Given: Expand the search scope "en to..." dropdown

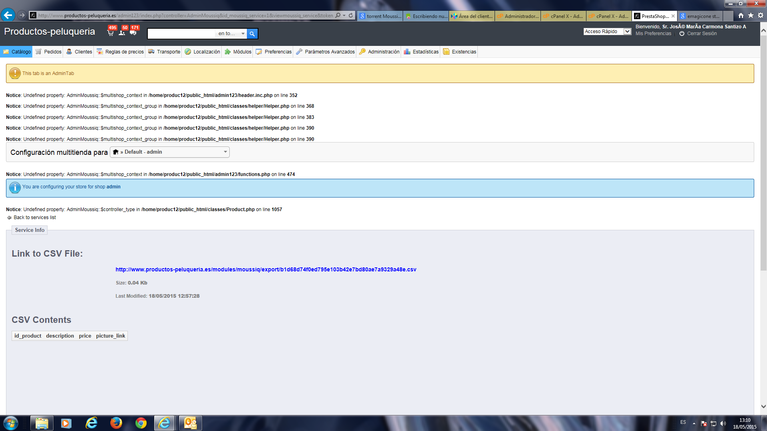Looking at the screenshot, I should coord(231,34).
